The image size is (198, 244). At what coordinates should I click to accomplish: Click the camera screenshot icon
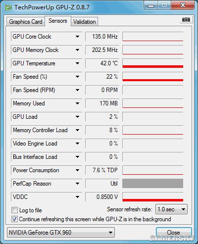(x=186, y=20)
